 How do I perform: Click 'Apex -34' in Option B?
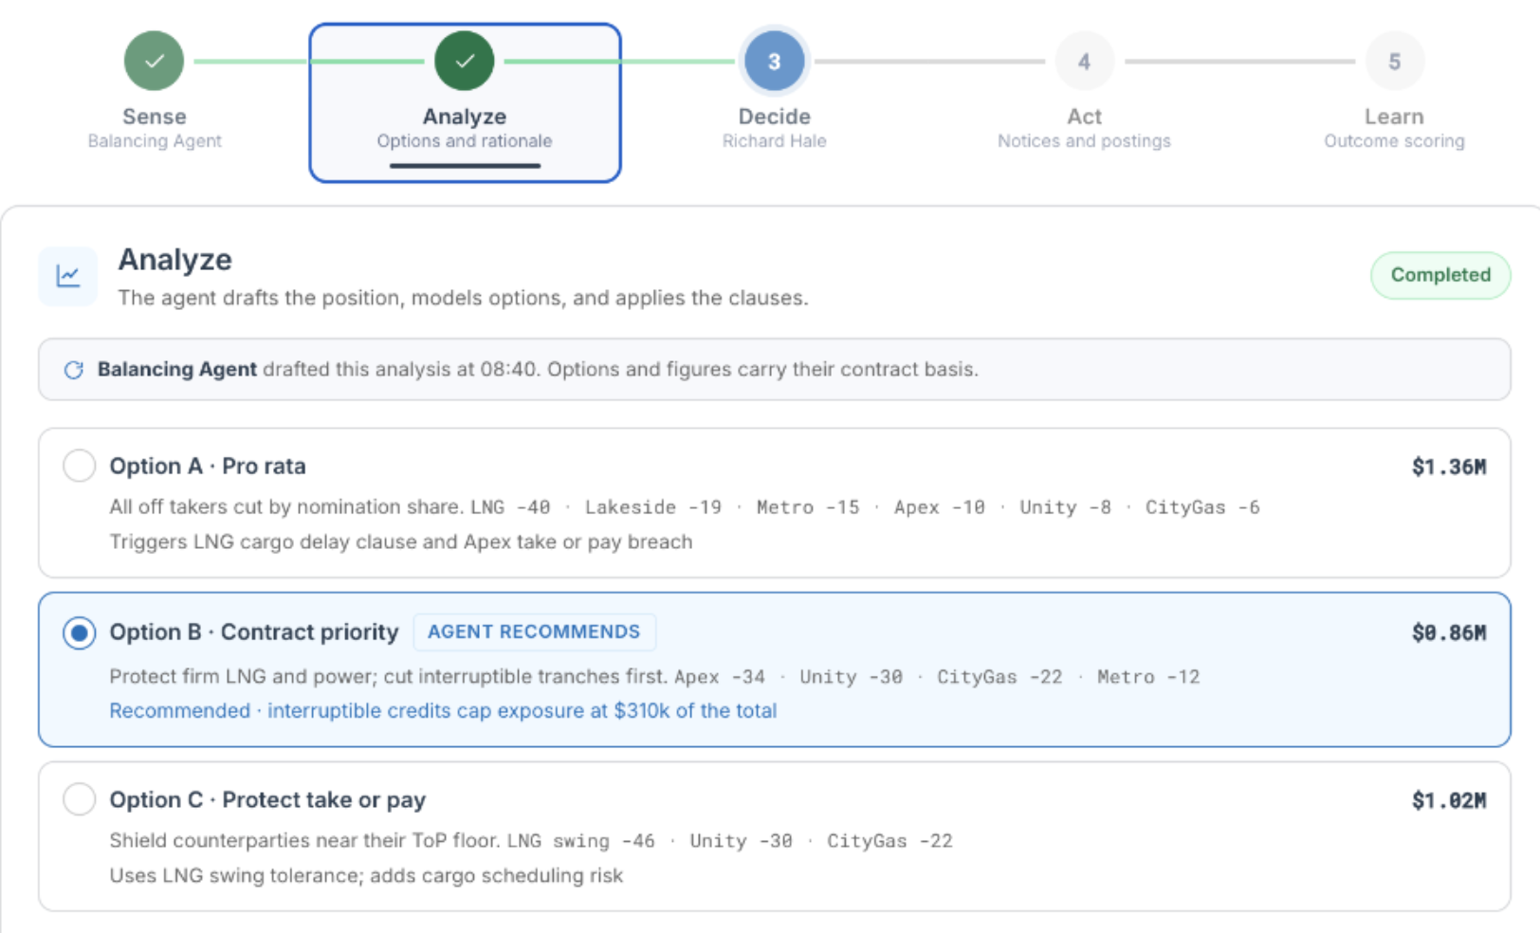pos(720,677)
